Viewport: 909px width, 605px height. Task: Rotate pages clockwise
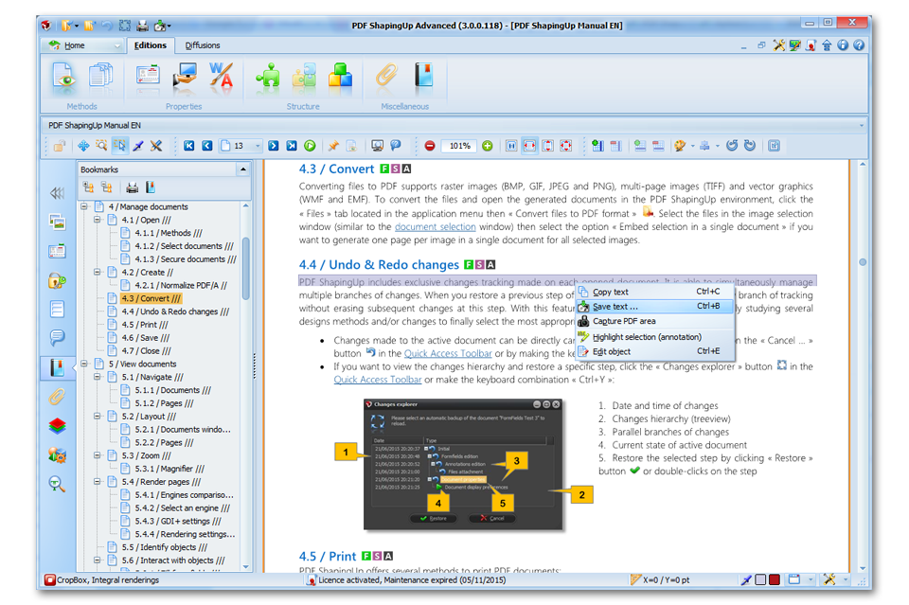click(x=750, y=146)
